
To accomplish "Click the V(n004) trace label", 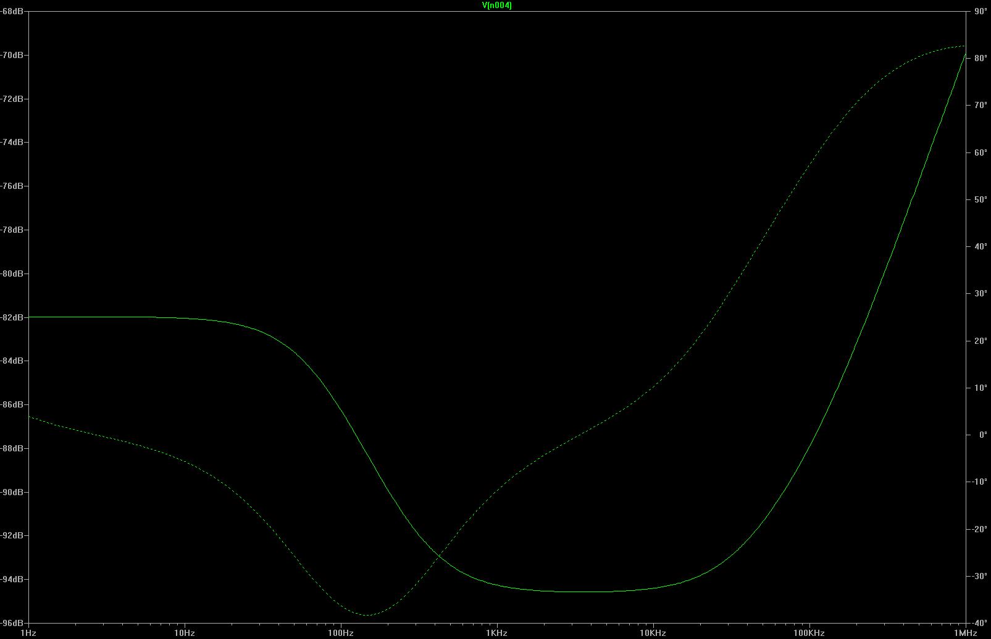I will click(496, 6).
